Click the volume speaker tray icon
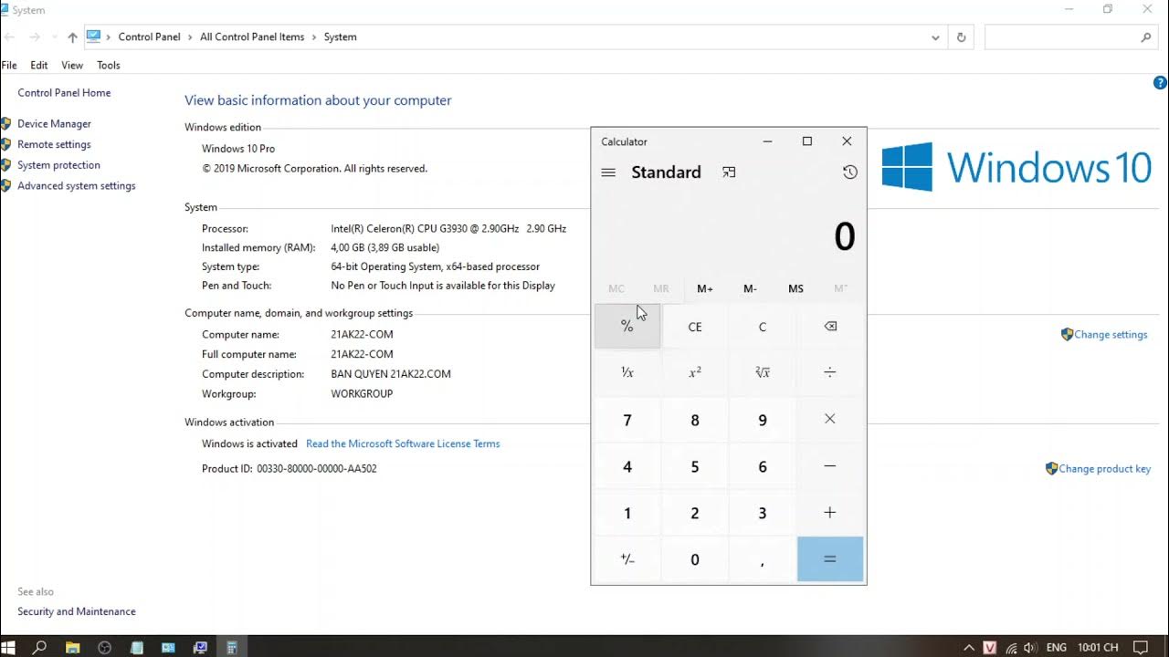 1030,648
